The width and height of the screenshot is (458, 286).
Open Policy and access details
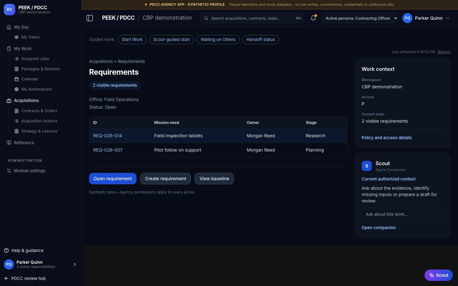386,138
